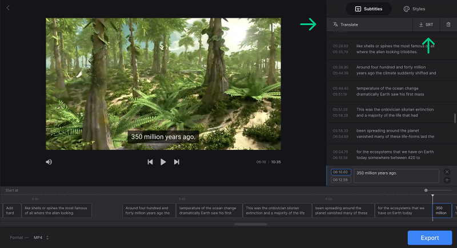457x248 pixels.
Task: Go back using the top-left arrow
Action: (8, 8)
